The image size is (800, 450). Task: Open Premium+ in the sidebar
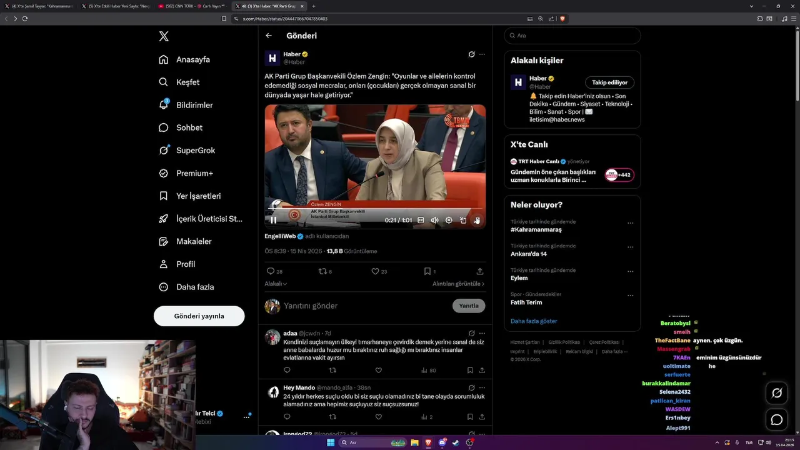(x=186, y=173)
